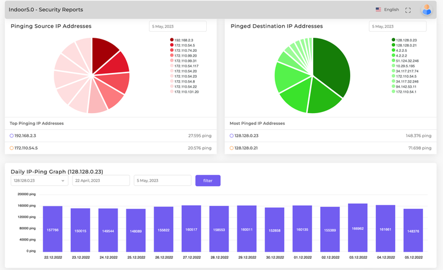This screenshot has height=270, width=443.
Task: Click the orange circle beside 128.128.0.21 row
Action: tap(232, 148)
